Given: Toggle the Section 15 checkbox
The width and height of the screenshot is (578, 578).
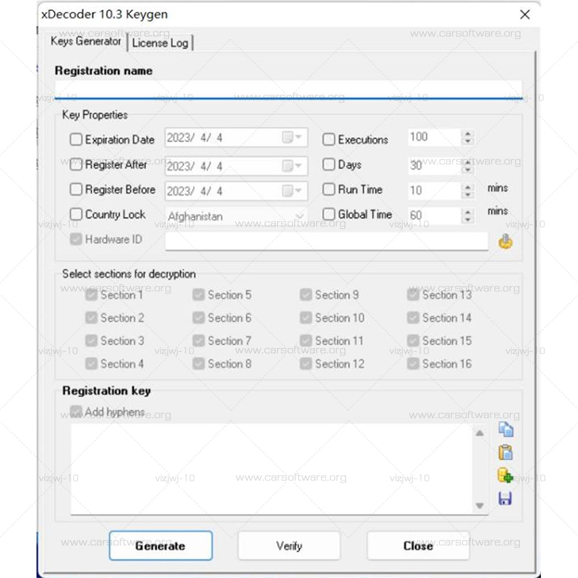Looking at the screenshot, I should [413, 340].
